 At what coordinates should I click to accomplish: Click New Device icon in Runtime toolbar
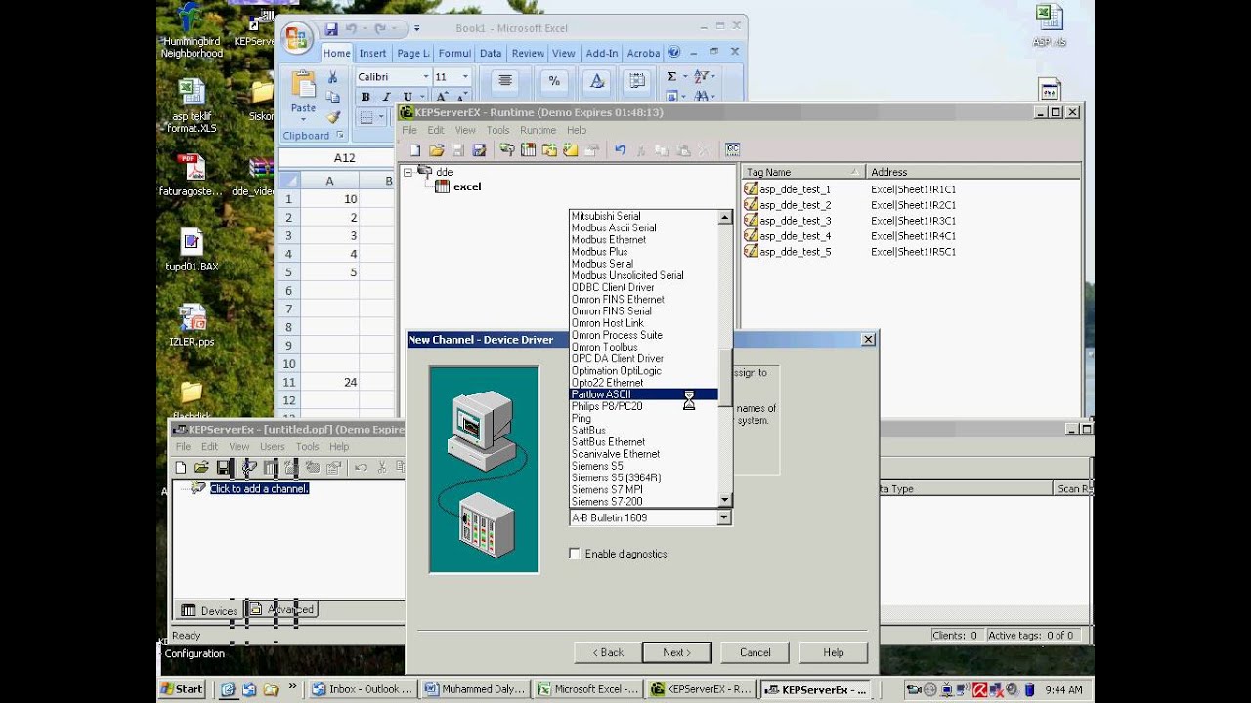[x=528, y=150]
